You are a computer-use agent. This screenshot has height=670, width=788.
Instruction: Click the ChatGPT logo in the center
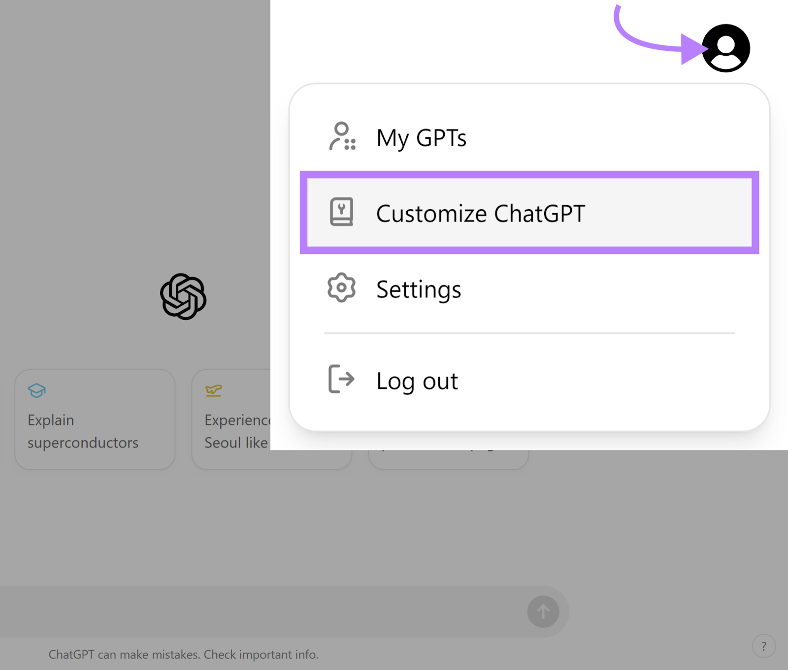[x=183, y=296]
